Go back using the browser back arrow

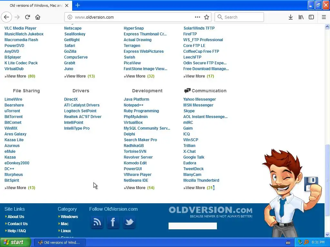[6, 17]
